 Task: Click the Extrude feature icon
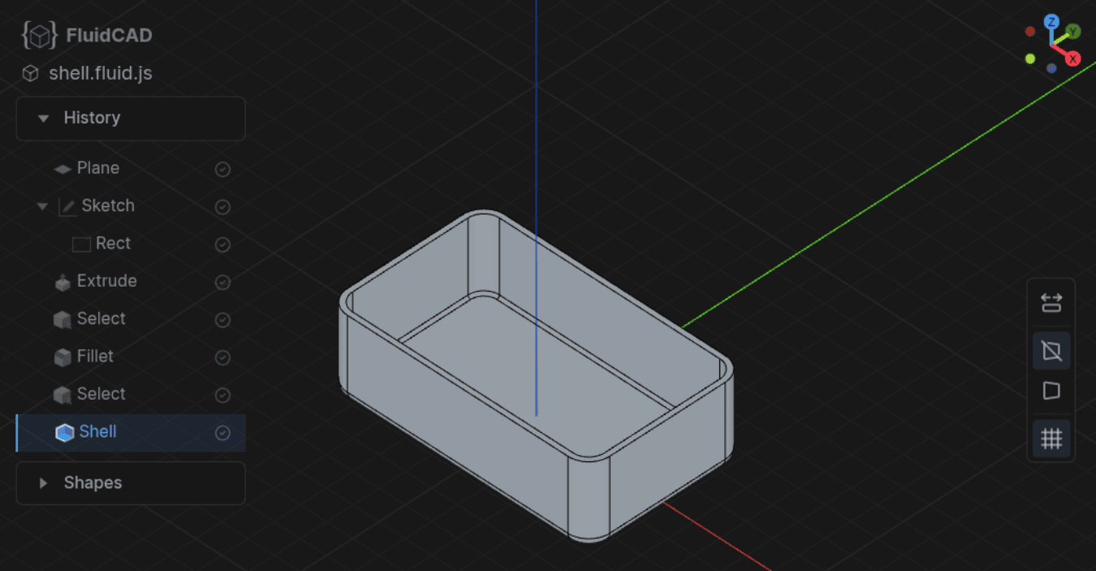63,282
